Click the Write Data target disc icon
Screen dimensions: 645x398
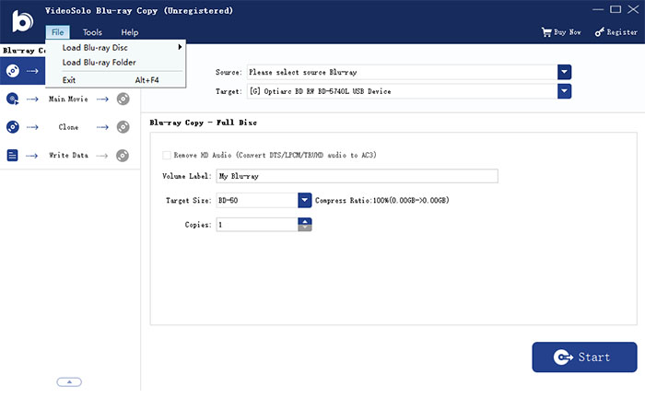click(x=123, y=156)
